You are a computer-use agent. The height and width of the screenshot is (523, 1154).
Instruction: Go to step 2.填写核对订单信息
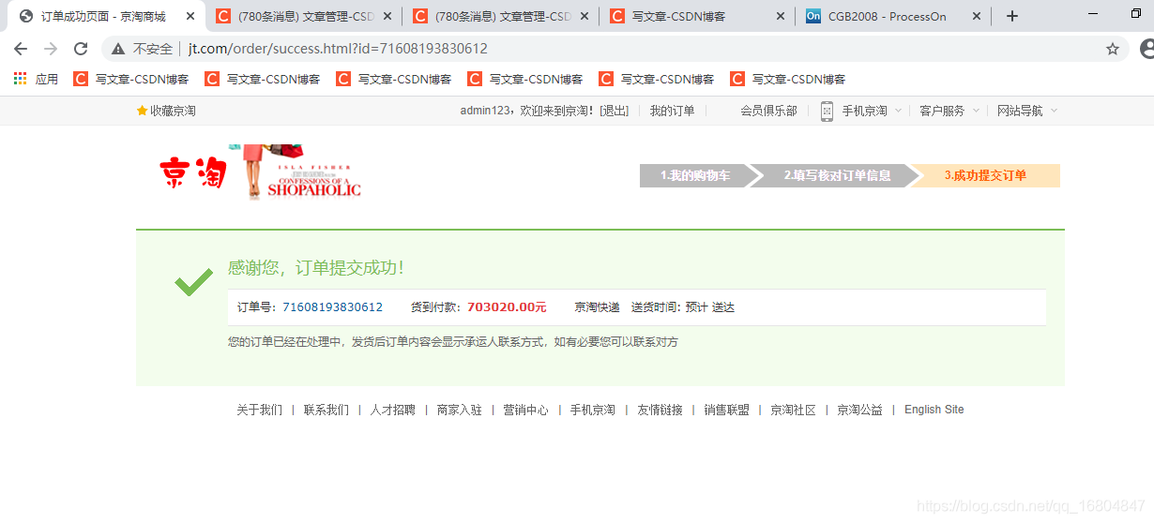(x=838, y=175)
